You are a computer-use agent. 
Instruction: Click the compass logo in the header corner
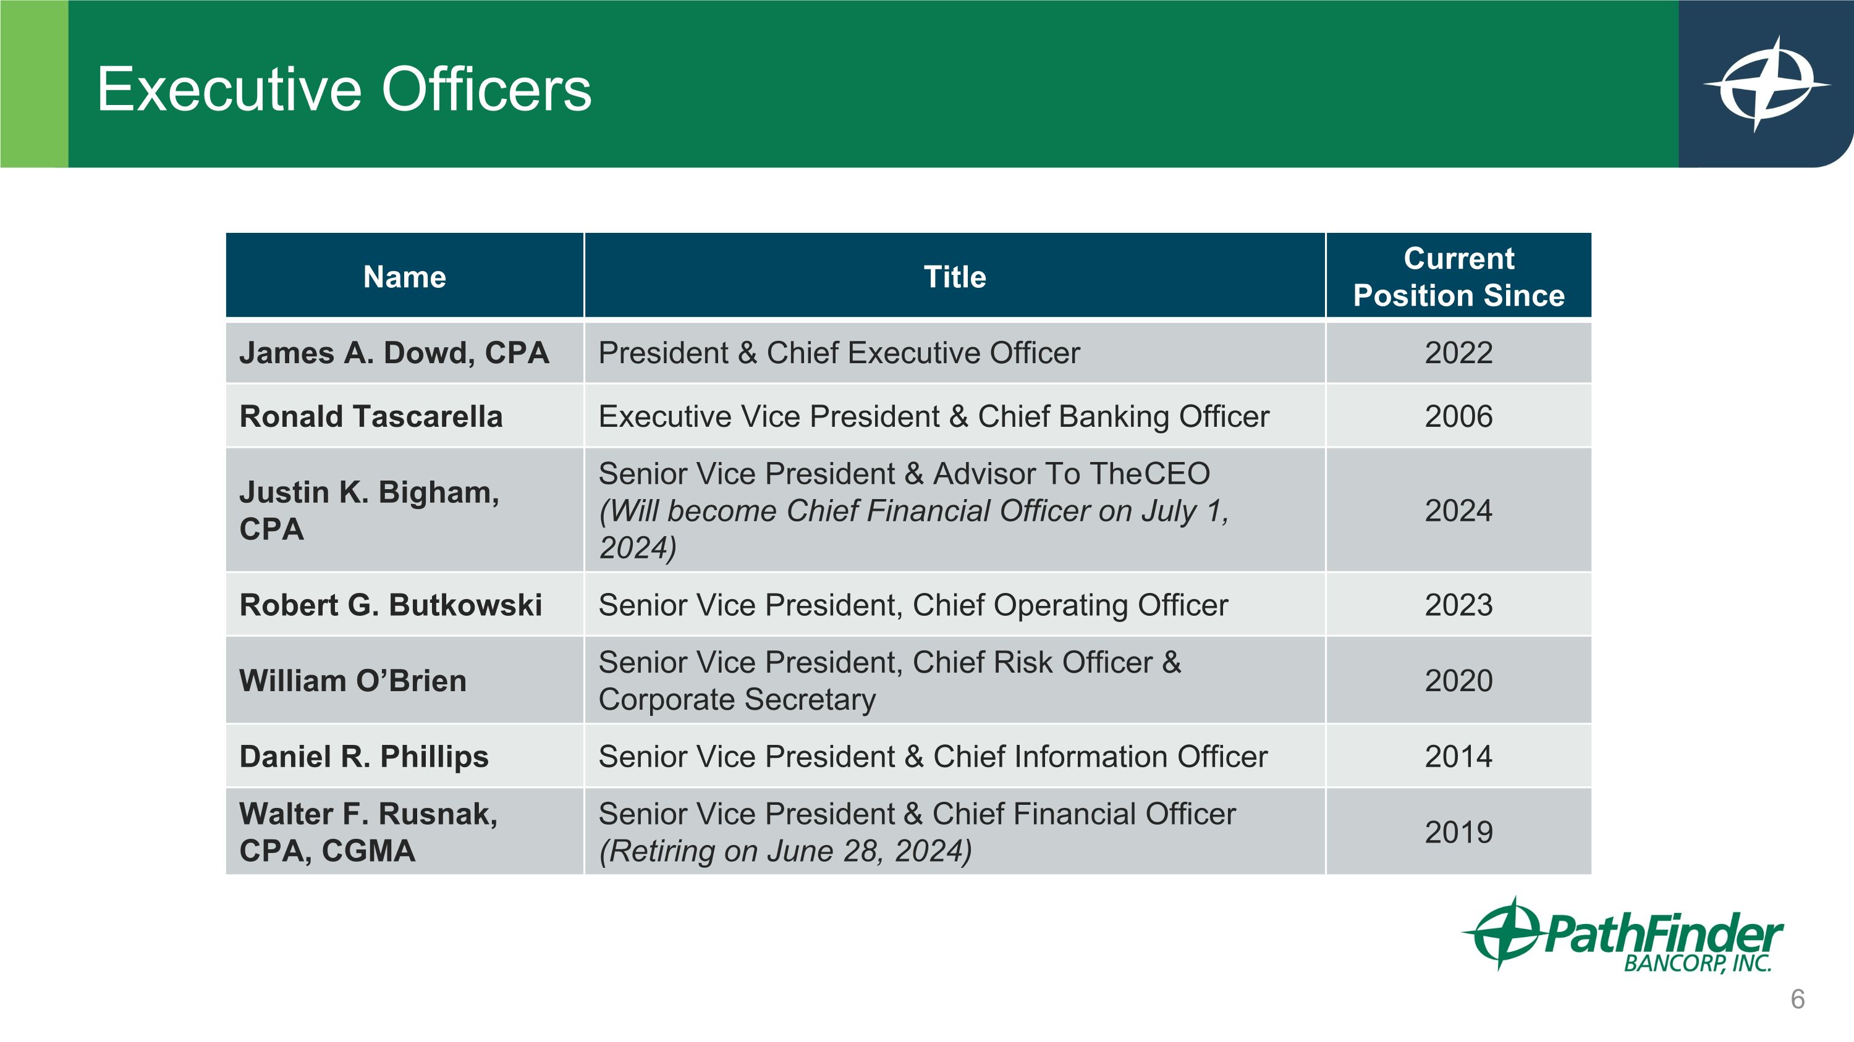tap(1766, 85)
